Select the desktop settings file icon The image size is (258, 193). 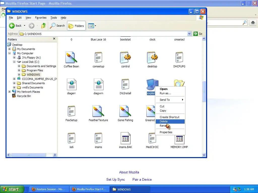152,58
